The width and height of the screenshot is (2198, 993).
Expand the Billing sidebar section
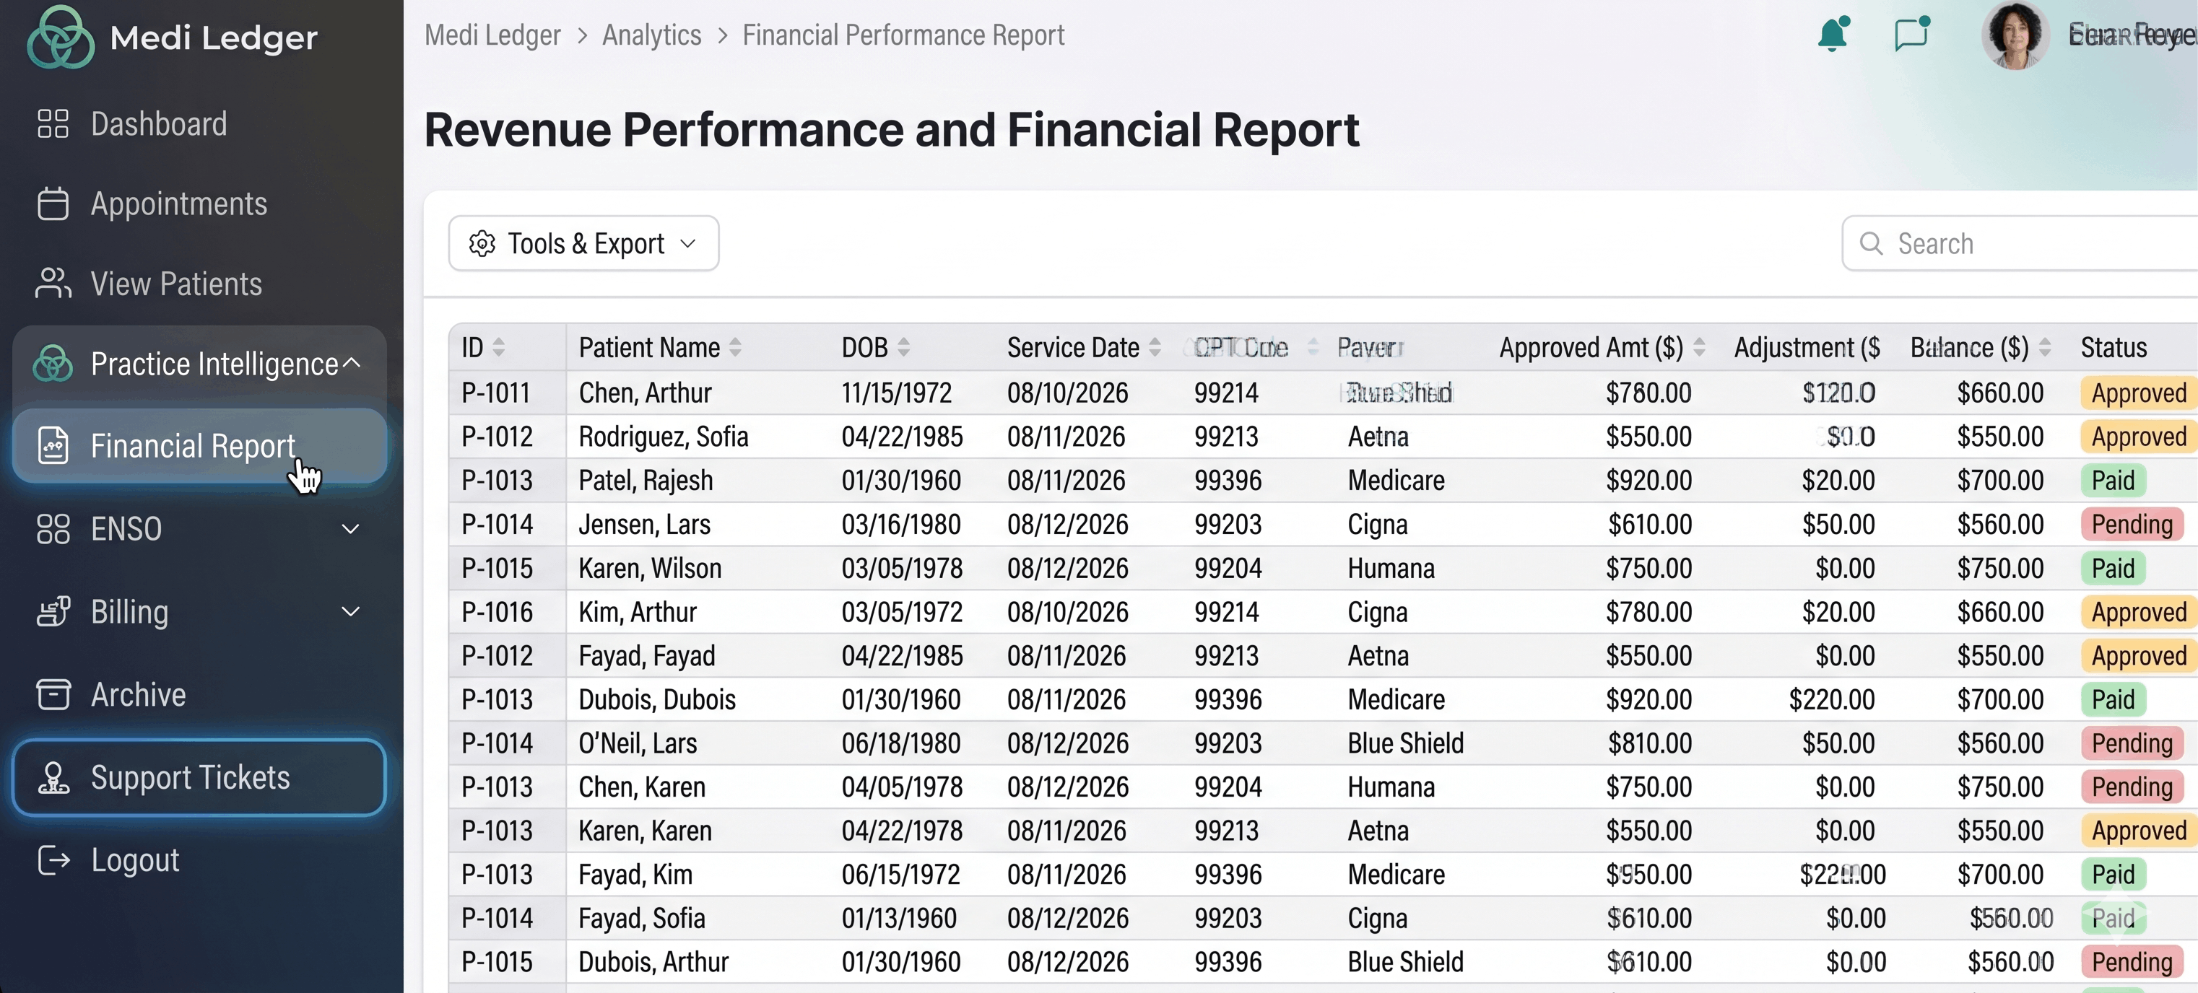click(x=349, y=612)
